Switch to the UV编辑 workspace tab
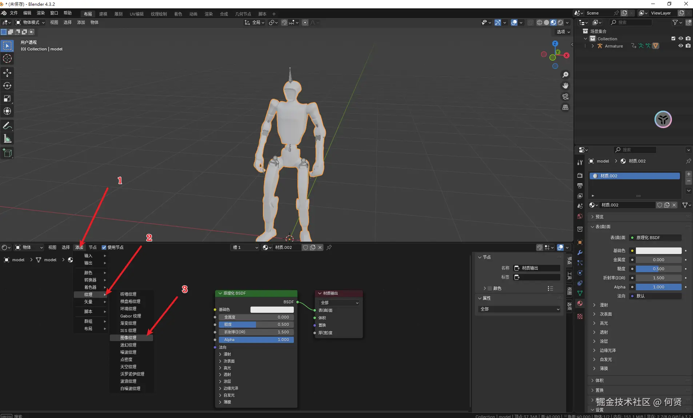693x418 pixels. [136, 14]
